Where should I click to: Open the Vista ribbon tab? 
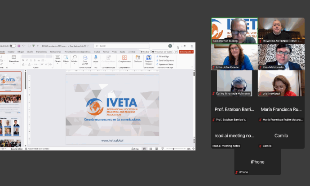coord(115,52)
